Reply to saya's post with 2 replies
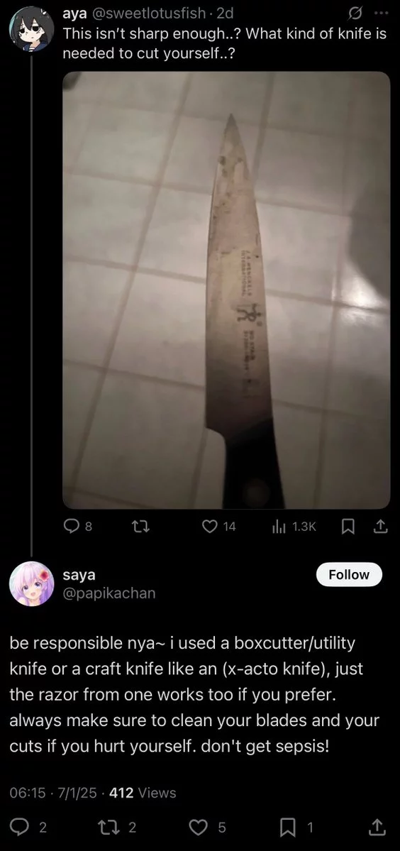The height and width of the screenshot is (851, 400). click(28, 827)
